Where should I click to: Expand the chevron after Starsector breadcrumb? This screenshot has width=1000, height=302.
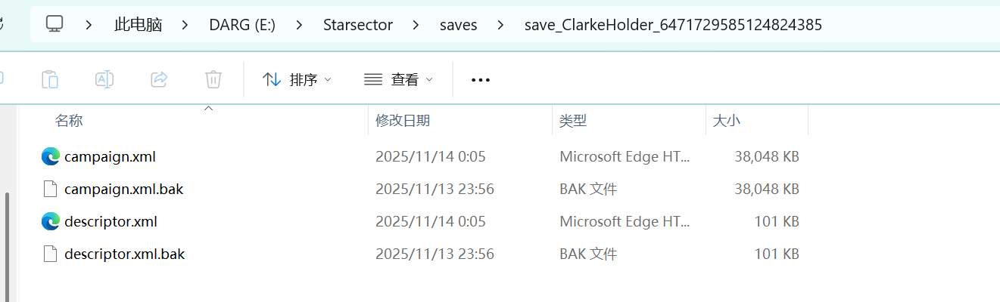(416, 25)
